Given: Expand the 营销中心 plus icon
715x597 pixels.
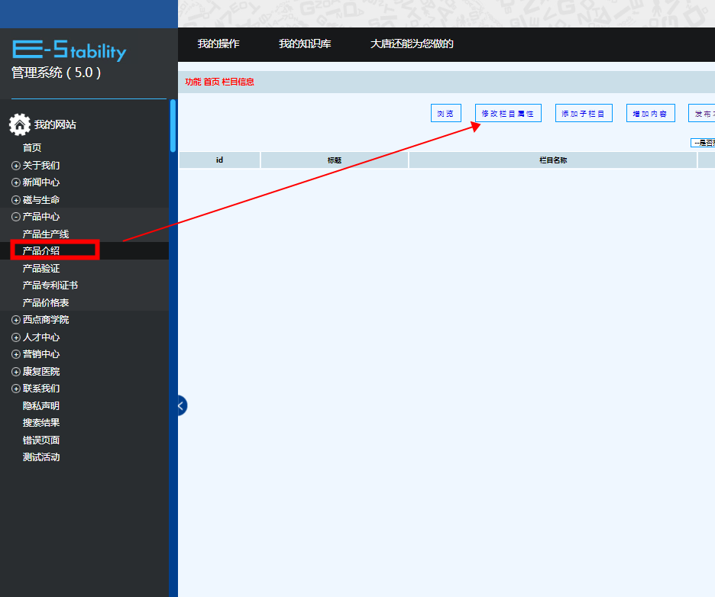Looking at the screenshot, I should pyautogui.click(x=16, y=354).
